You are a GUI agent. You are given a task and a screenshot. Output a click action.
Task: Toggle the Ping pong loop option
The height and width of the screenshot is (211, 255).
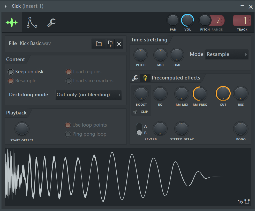(68, 134)
